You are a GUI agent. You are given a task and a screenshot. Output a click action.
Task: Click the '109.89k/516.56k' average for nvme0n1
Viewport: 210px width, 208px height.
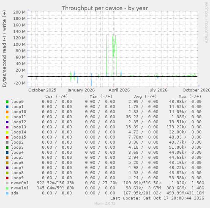tap(142, 183)
